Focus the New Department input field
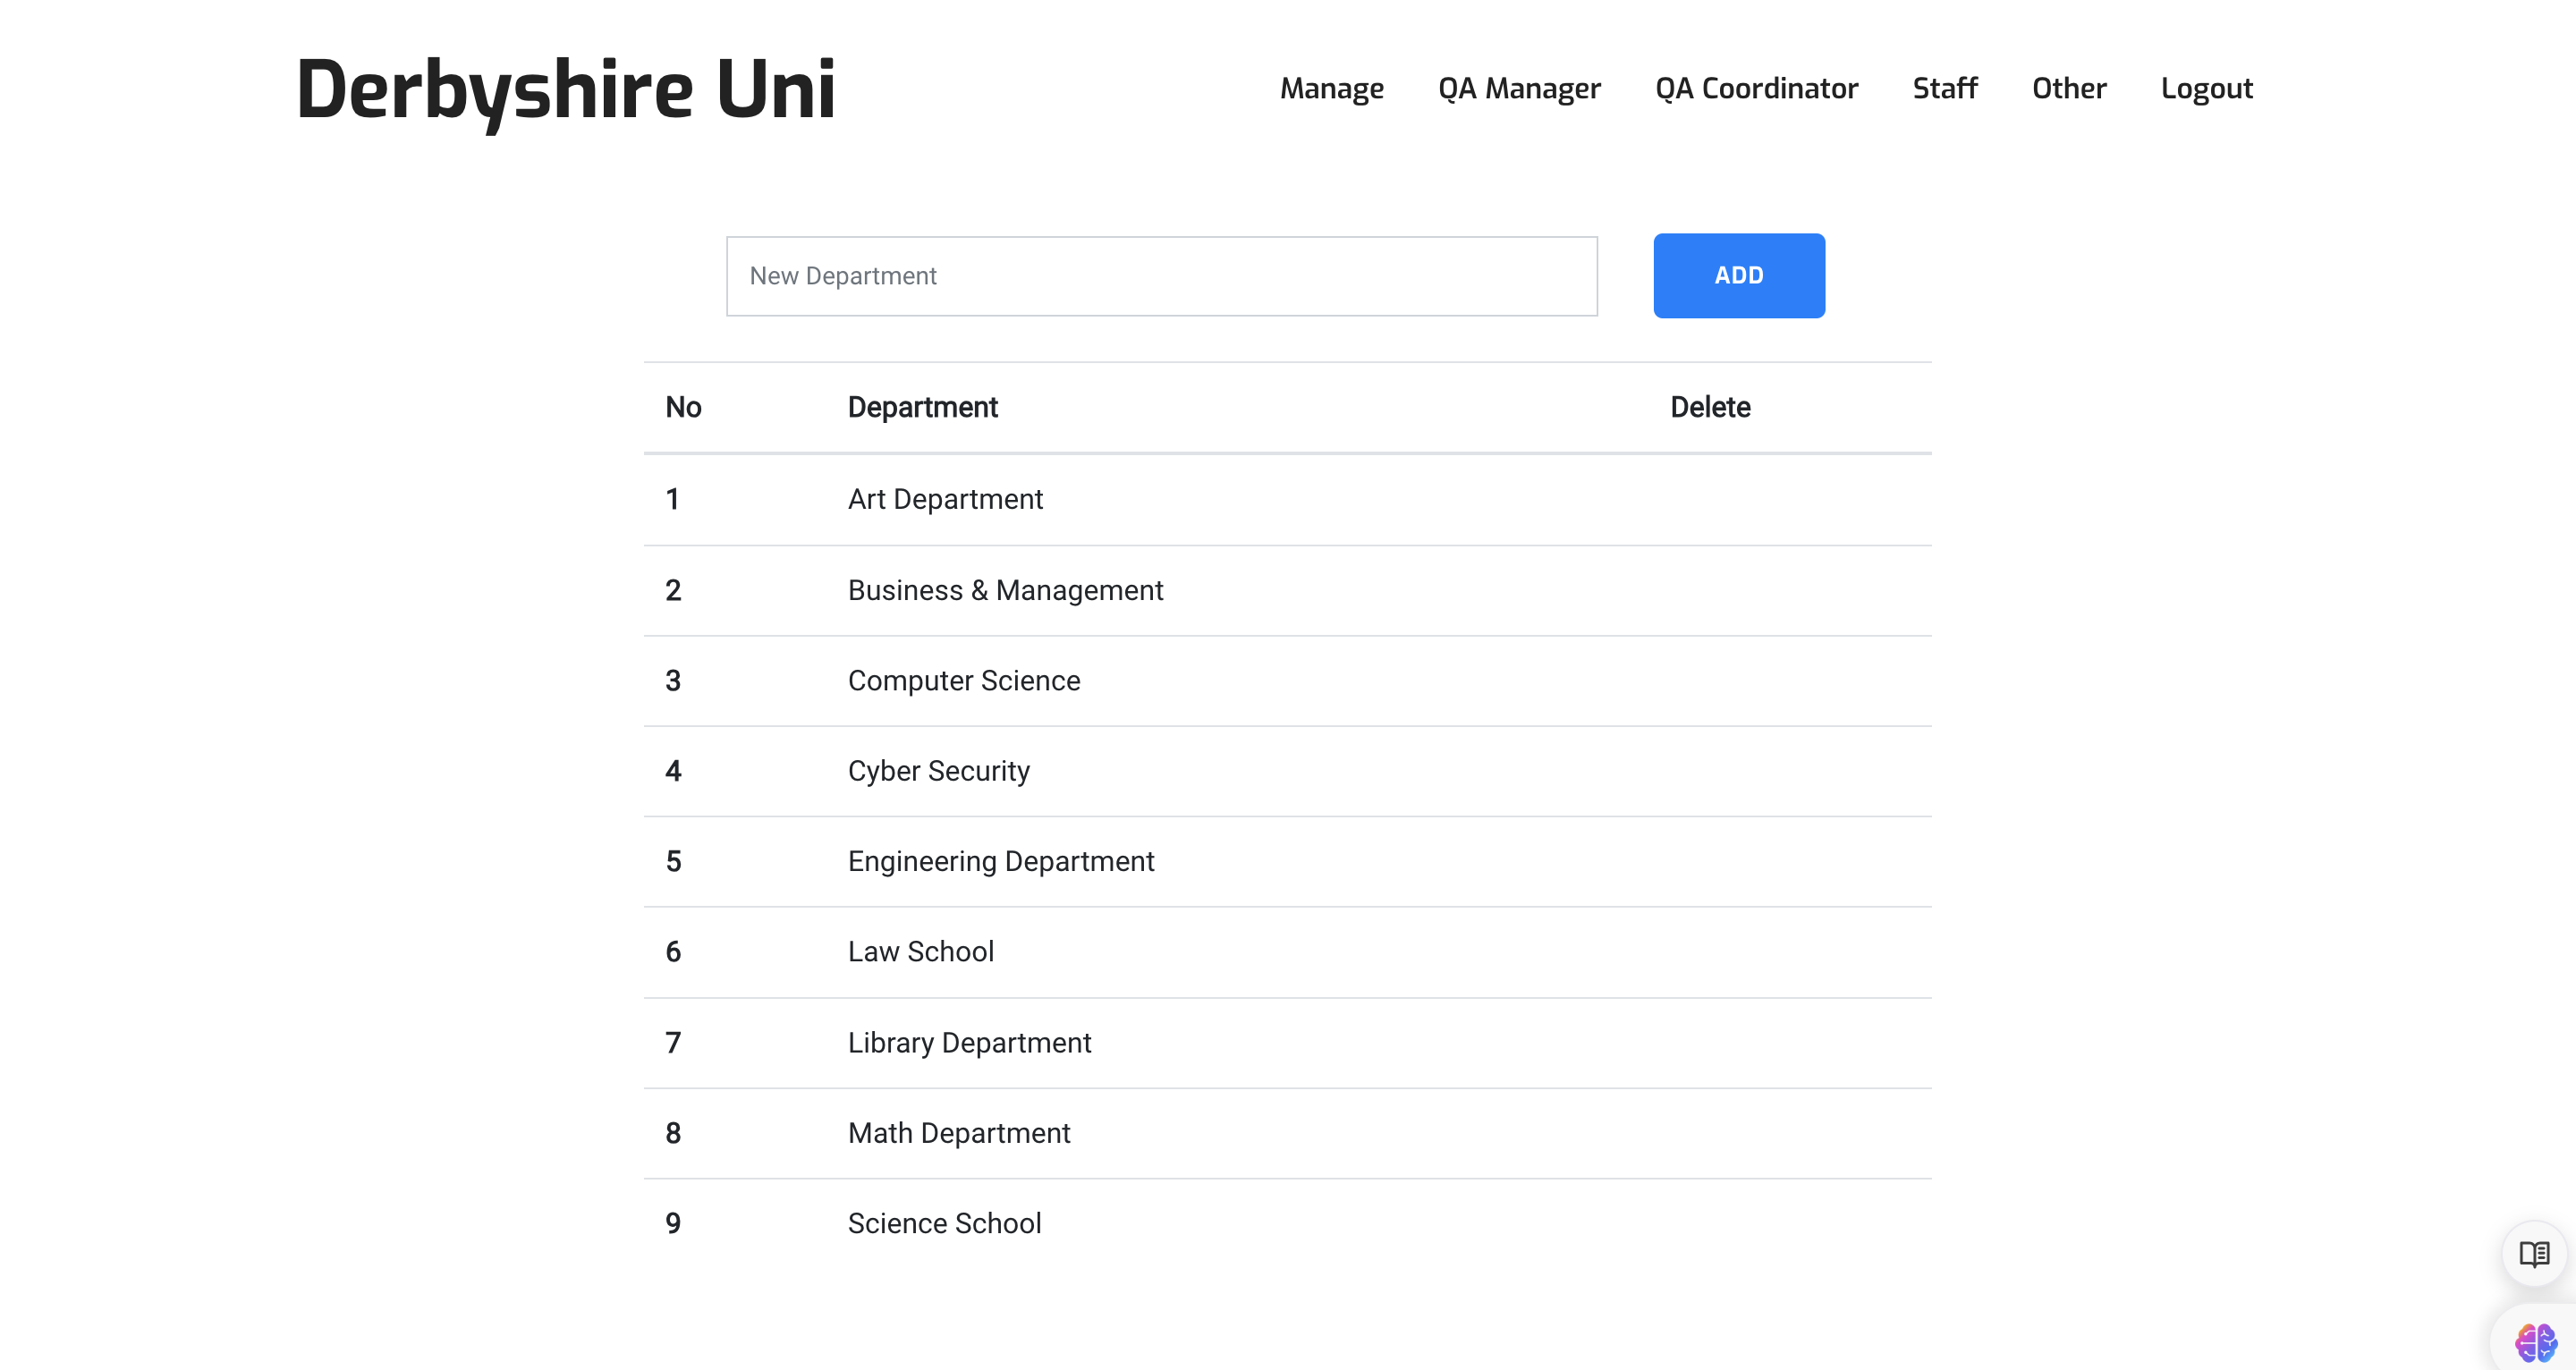 [x=1161, y=276]
